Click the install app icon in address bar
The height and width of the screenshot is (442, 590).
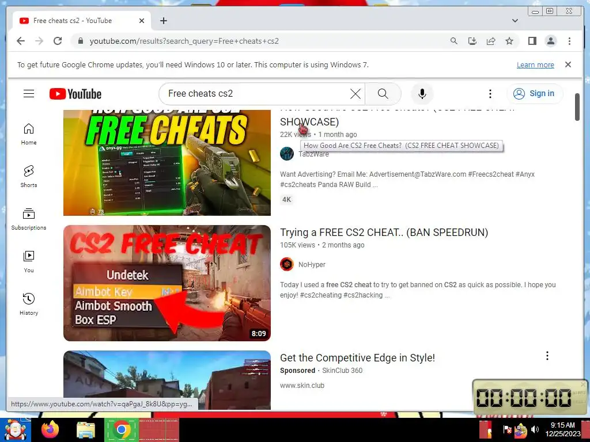point(472,41)
